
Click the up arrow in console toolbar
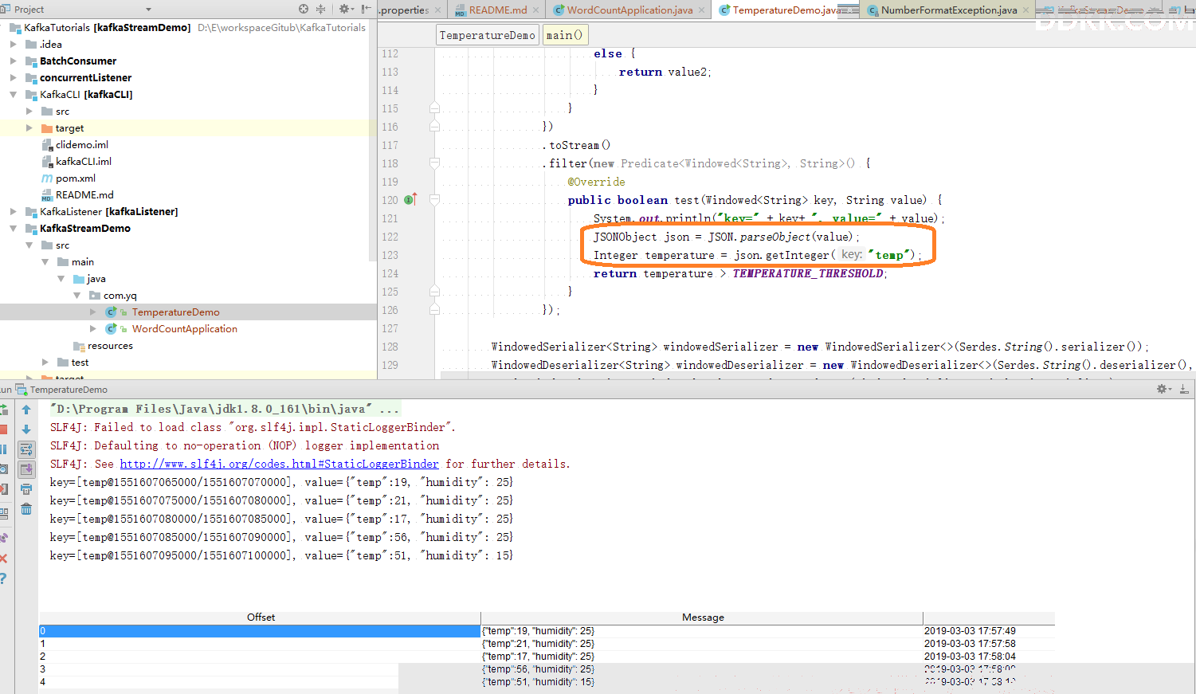click(26, 410)
